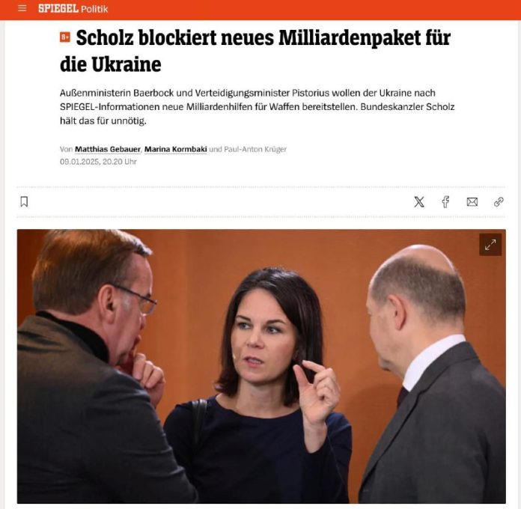Screen dimensions: 521x509
Task: Click the author name Paul-Anton Krüger
Action: coord(255,149)
